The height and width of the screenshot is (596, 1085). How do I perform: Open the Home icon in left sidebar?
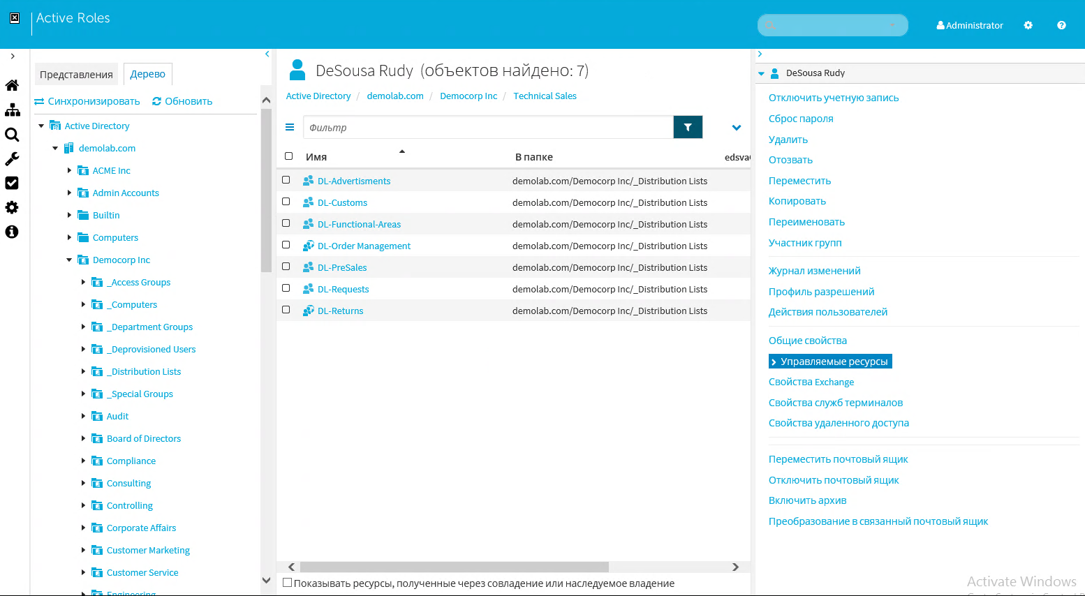[x=12, y=86]
